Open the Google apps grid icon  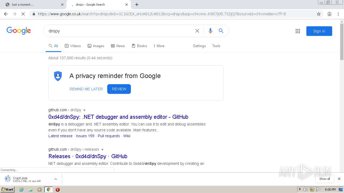[x=298, y=31]
